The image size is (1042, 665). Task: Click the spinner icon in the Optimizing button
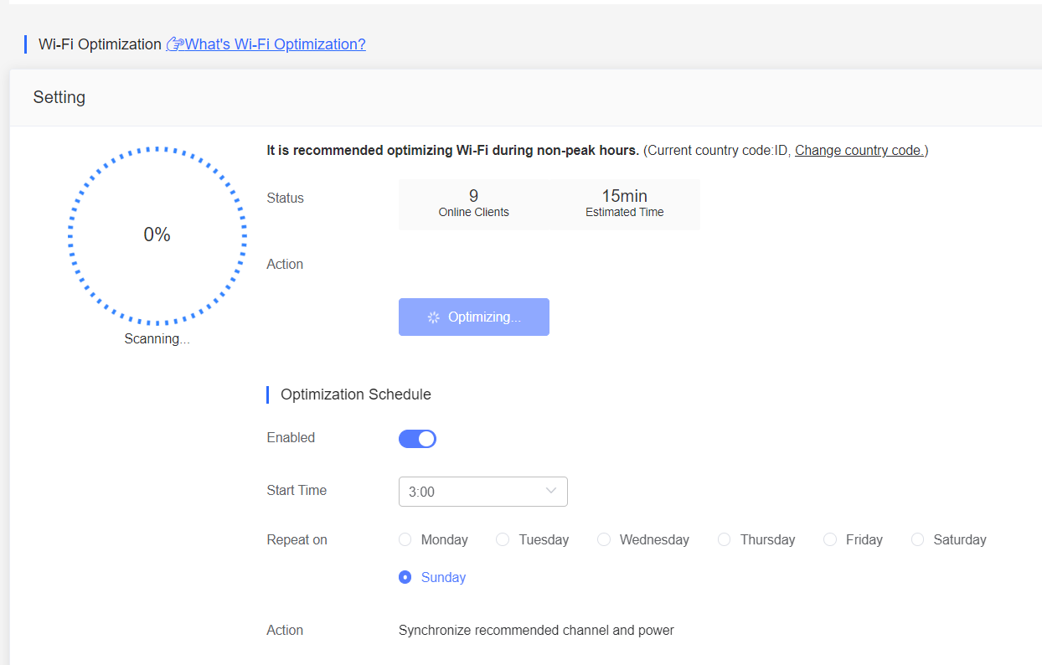(433, 317)
